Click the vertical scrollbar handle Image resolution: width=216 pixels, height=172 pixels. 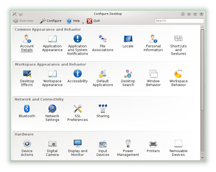(x=202, y=70)
